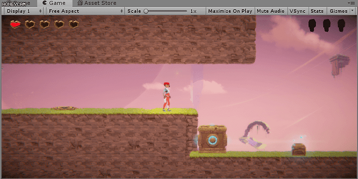Screen dimensions: 358x179
Task: Click the pressure pad on the grass
Action: pyautogui.click(x=64, y=108)
